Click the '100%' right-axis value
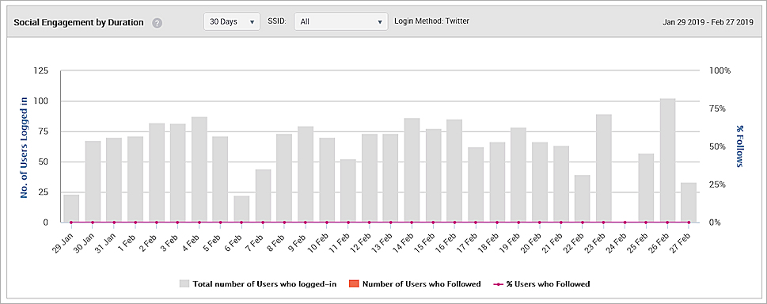Viewport: 767px width, 304px height. pyautogui.click(x=720, y=71)
